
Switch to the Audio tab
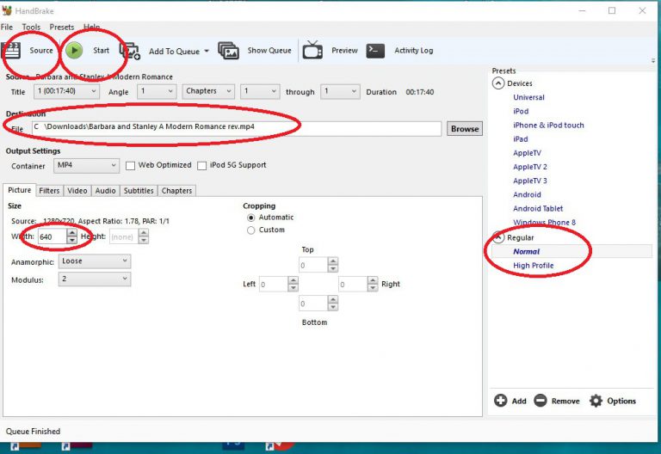[x=105, y=191]
